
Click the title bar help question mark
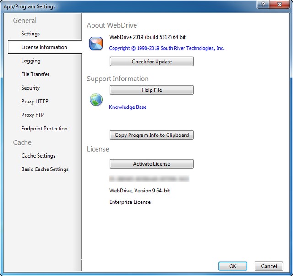263,5
